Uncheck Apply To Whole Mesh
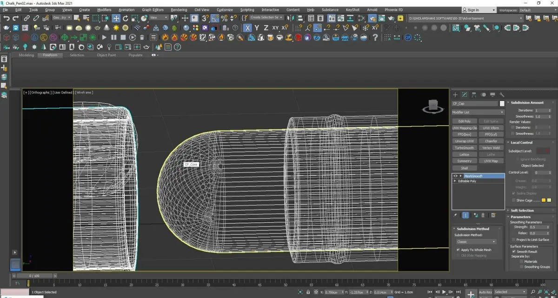558x298 pixels. coord(458,250)
